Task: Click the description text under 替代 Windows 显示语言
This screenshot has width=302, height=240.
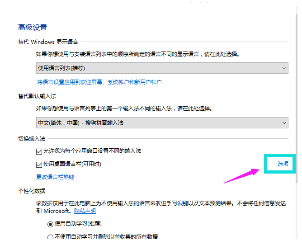Action: (137, 54)
